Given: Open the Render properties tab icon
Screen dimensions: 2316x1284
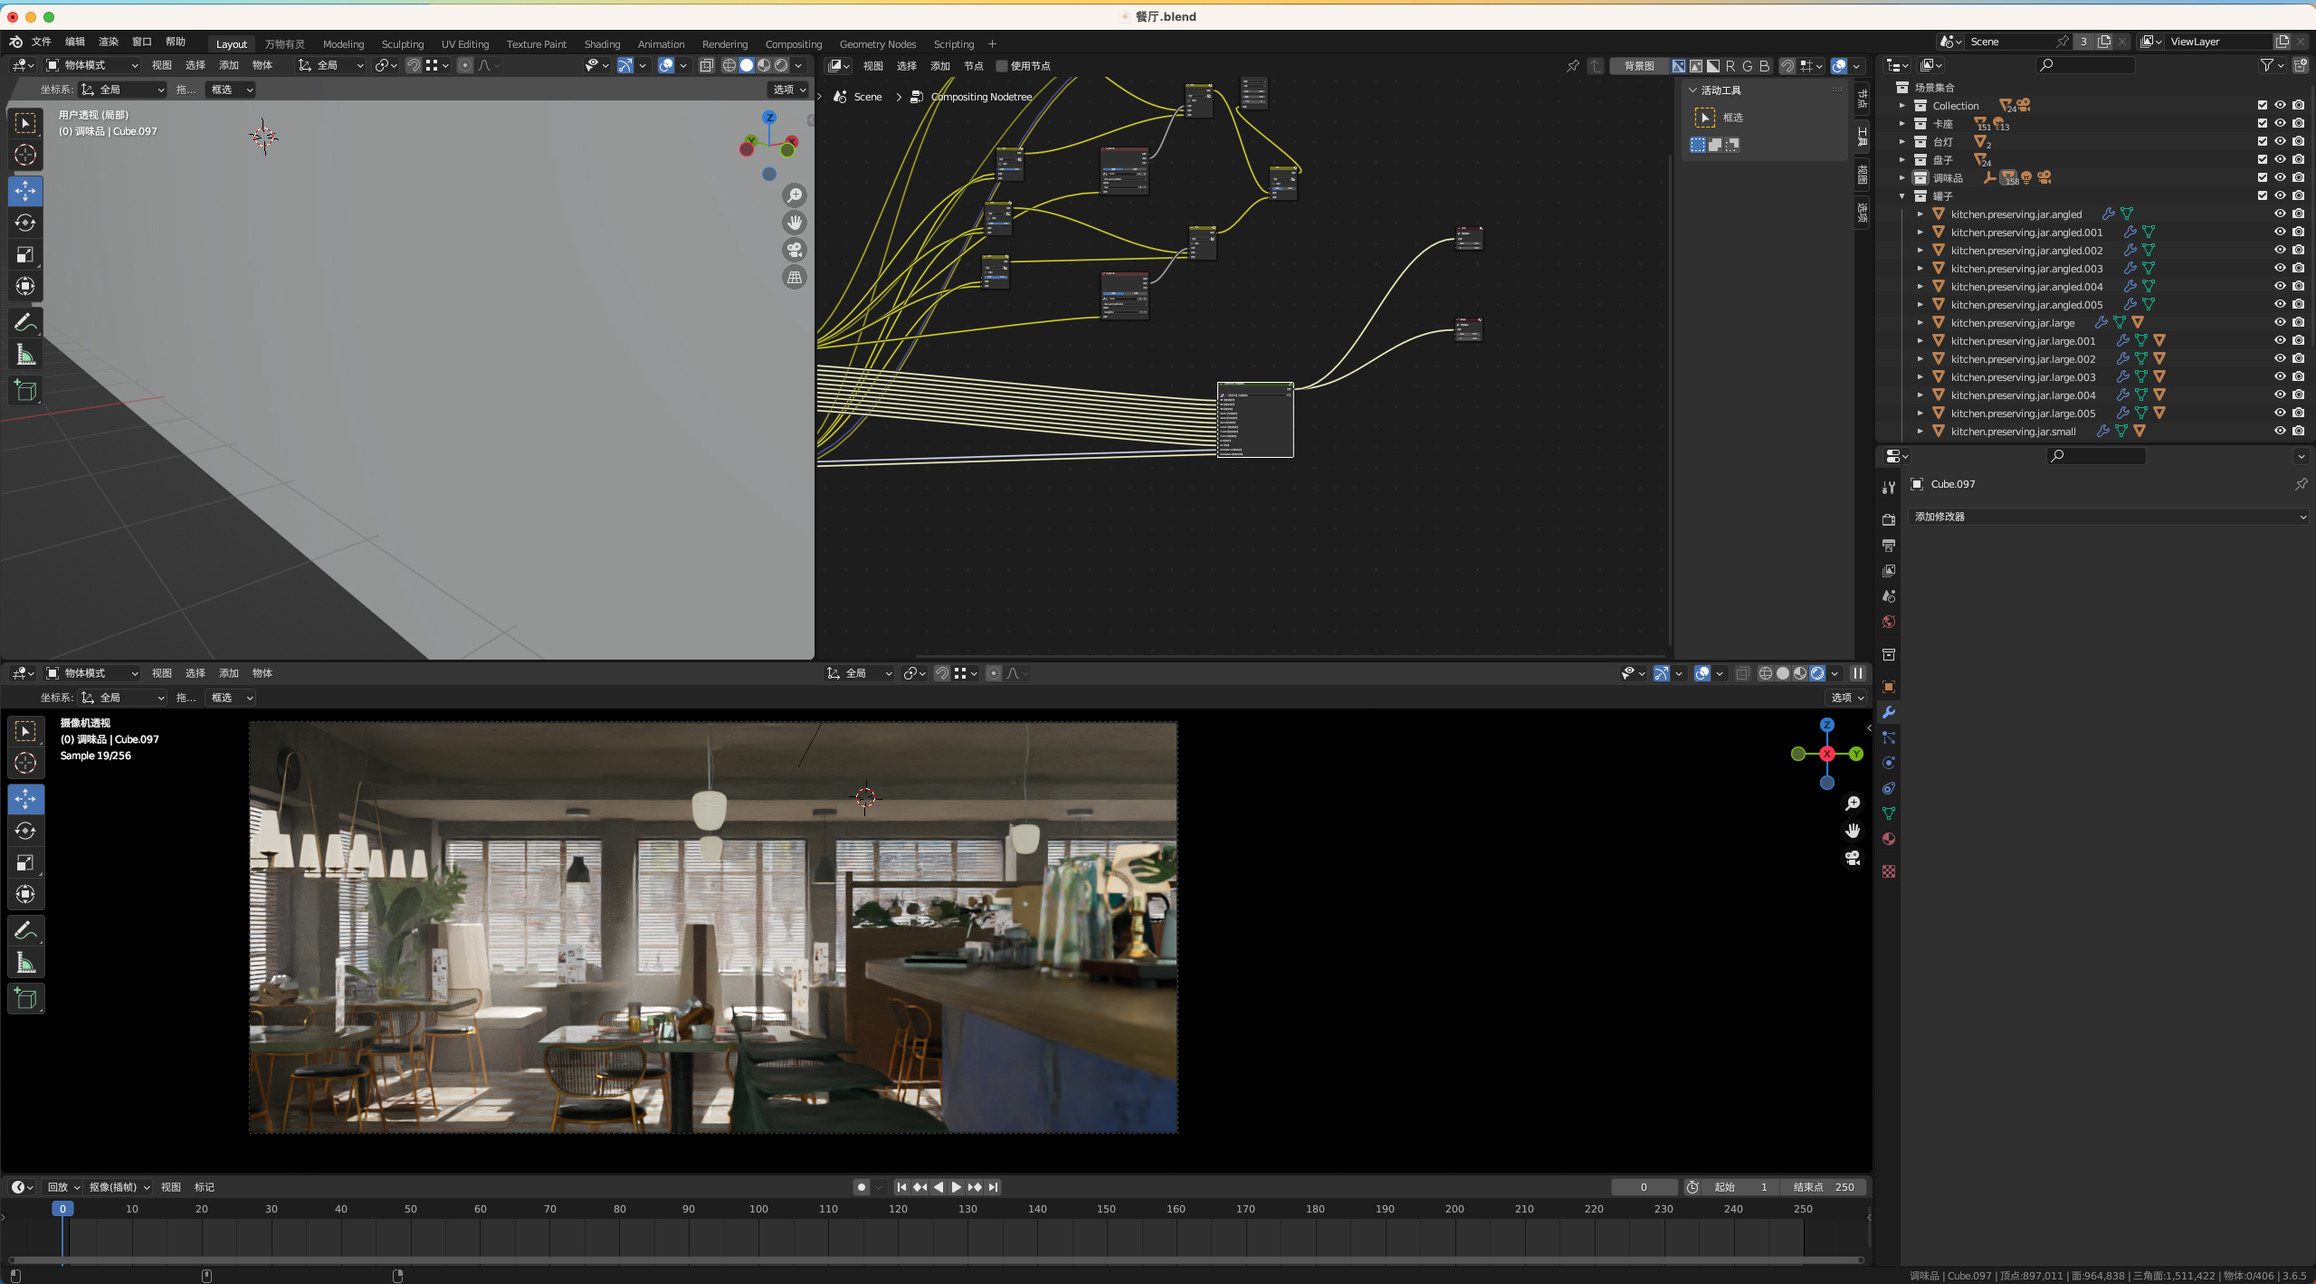Looking at the screenshot, I should (x=1889, y=519).
